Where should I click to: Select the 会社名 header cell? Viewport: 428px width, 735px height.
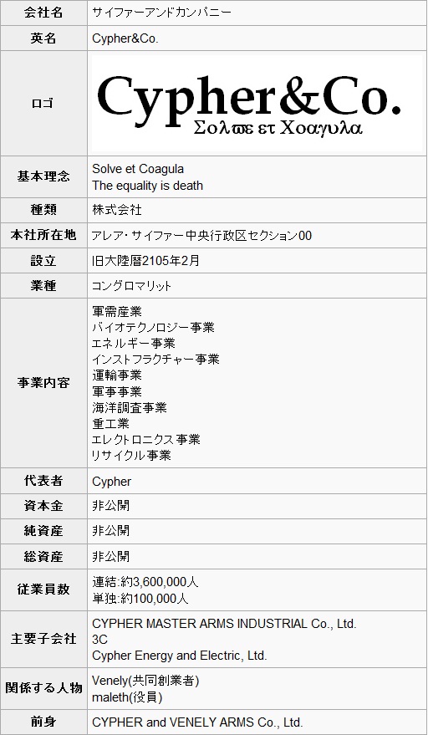tap(43, 13)
